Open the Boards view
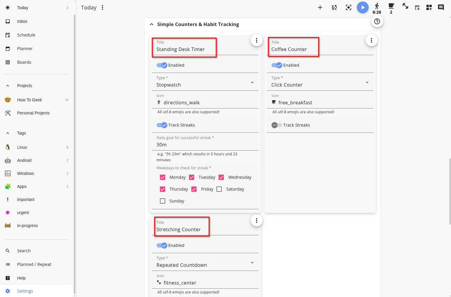This screenshot has height=297, width=451. 36,62
